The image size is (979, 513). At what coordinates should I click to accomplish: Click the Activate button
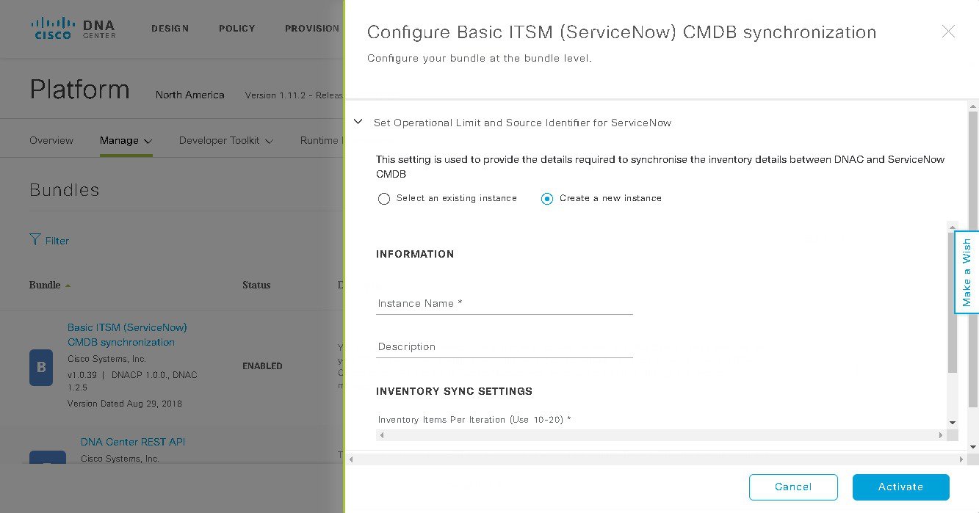900,487
